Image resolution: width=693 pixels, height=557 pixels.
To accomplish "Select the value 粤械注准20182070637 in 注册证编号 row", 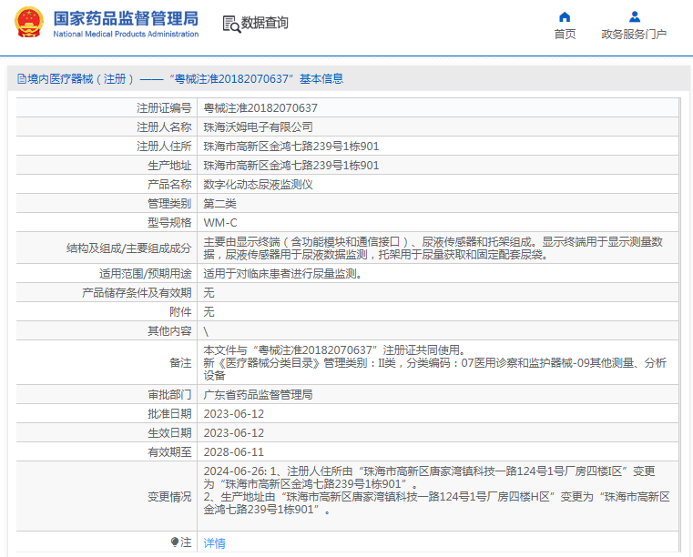I will tap(260, 108).
